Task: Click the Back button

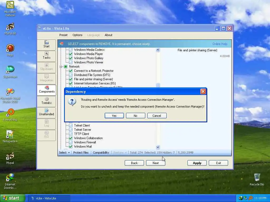Action: point(134,163)
